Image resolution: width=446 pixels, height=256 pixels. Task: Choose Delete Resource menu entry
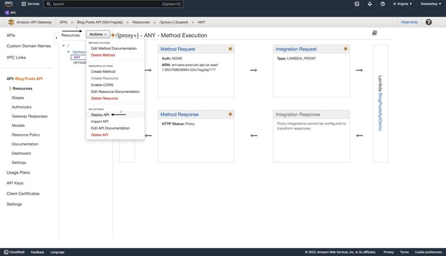[104, 98]
